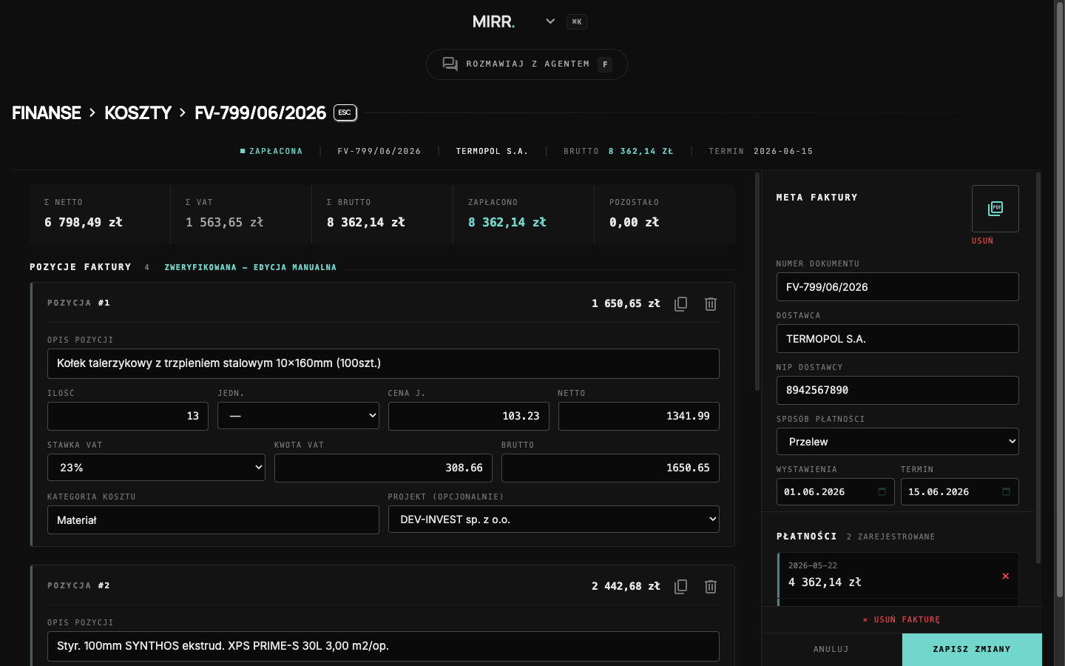
Task: Go to Koszty breadcrumb
Action: (x=138, y=113)
